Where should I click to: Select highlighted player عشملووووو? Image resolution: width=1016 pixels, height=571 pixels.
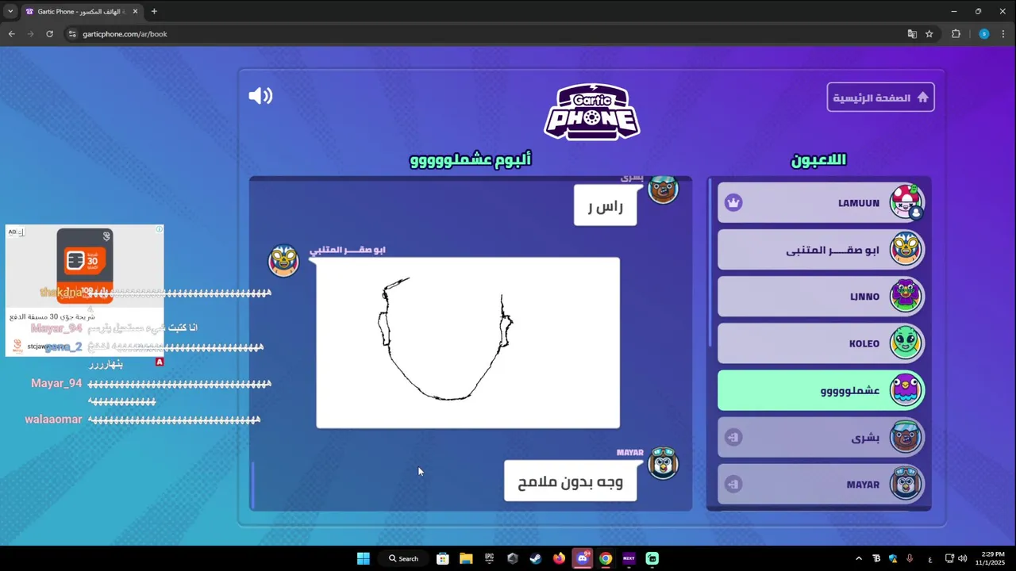822,390
